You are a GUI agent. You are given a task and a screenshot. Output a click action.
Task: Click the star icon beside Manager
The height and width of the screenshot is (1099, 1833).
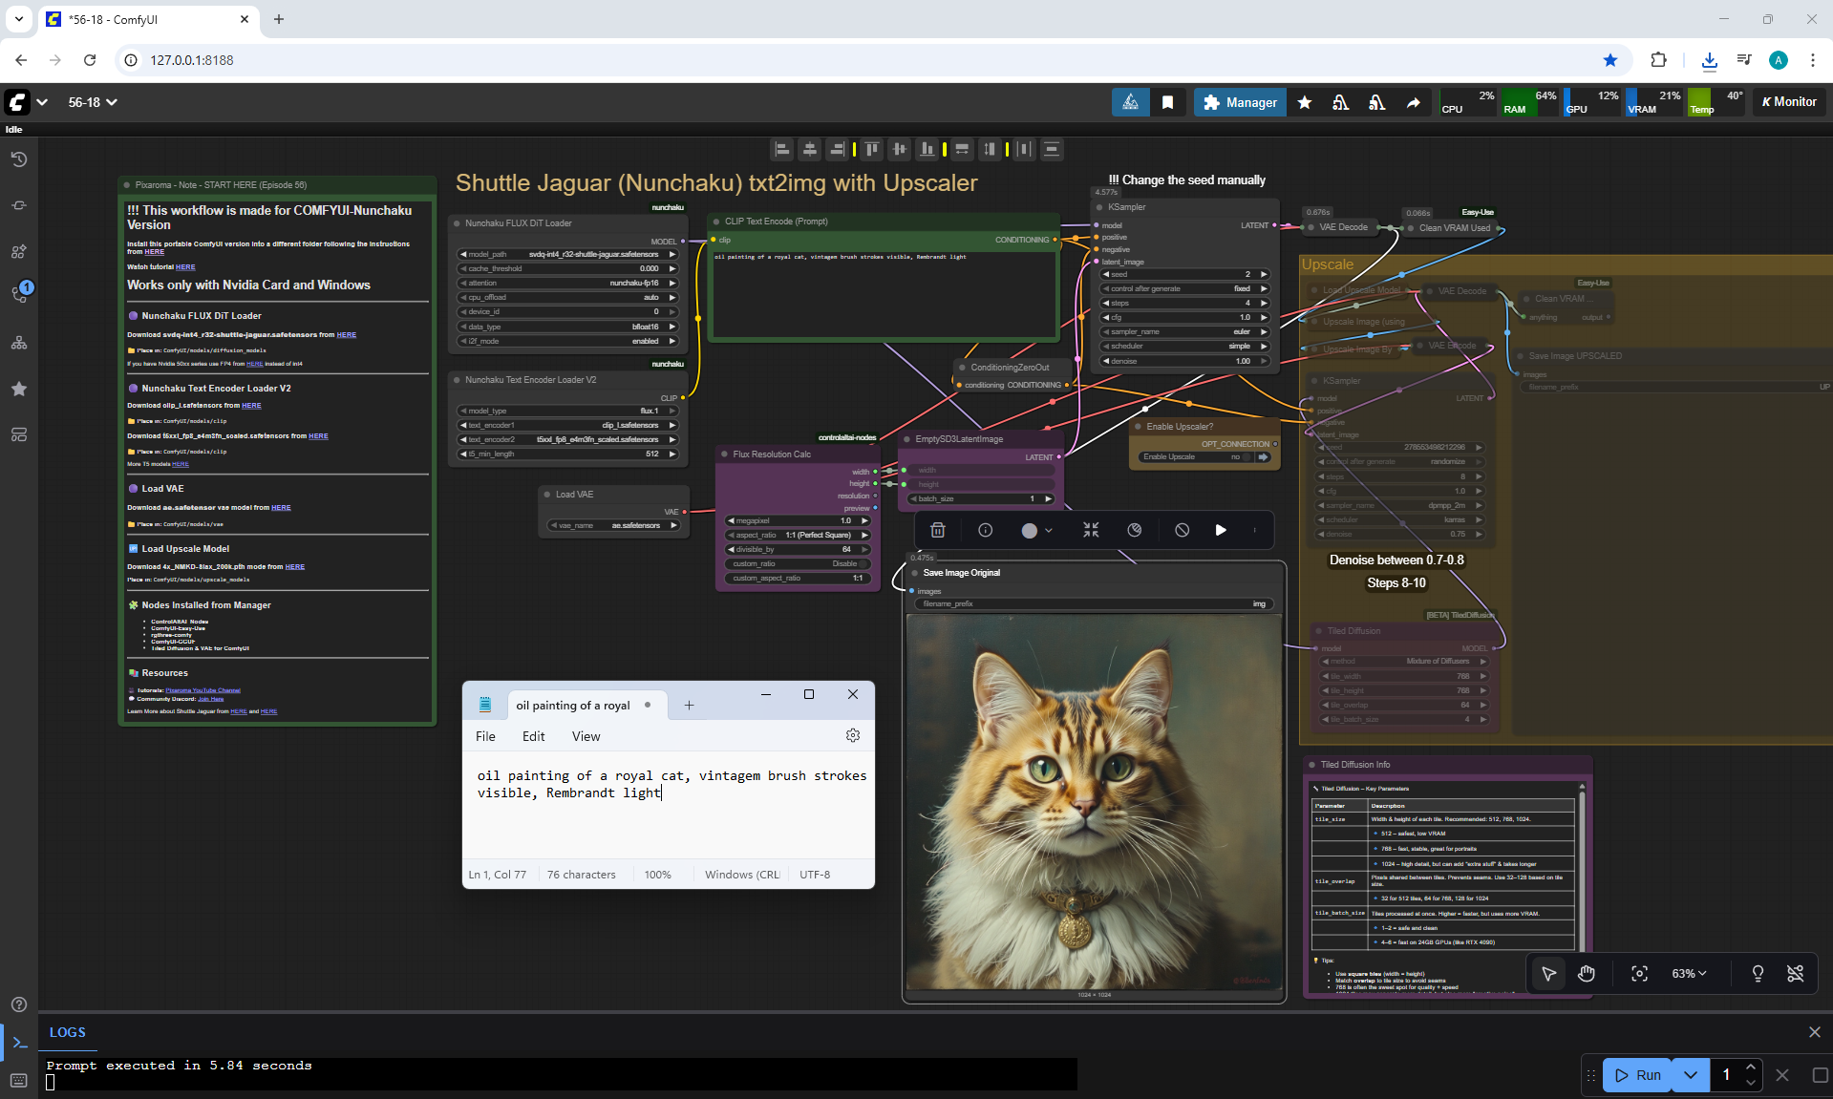1305,102
